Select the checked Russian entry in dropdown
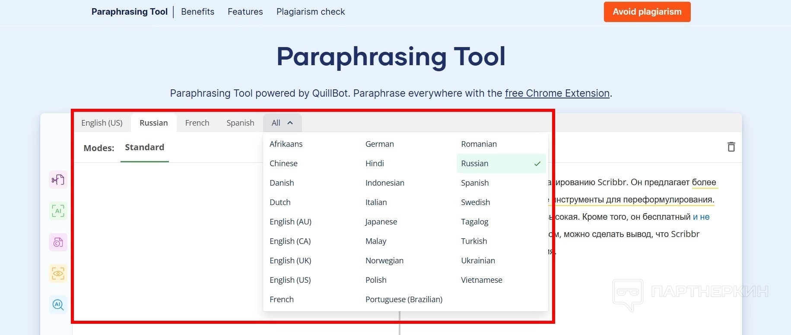 [501, 163]
